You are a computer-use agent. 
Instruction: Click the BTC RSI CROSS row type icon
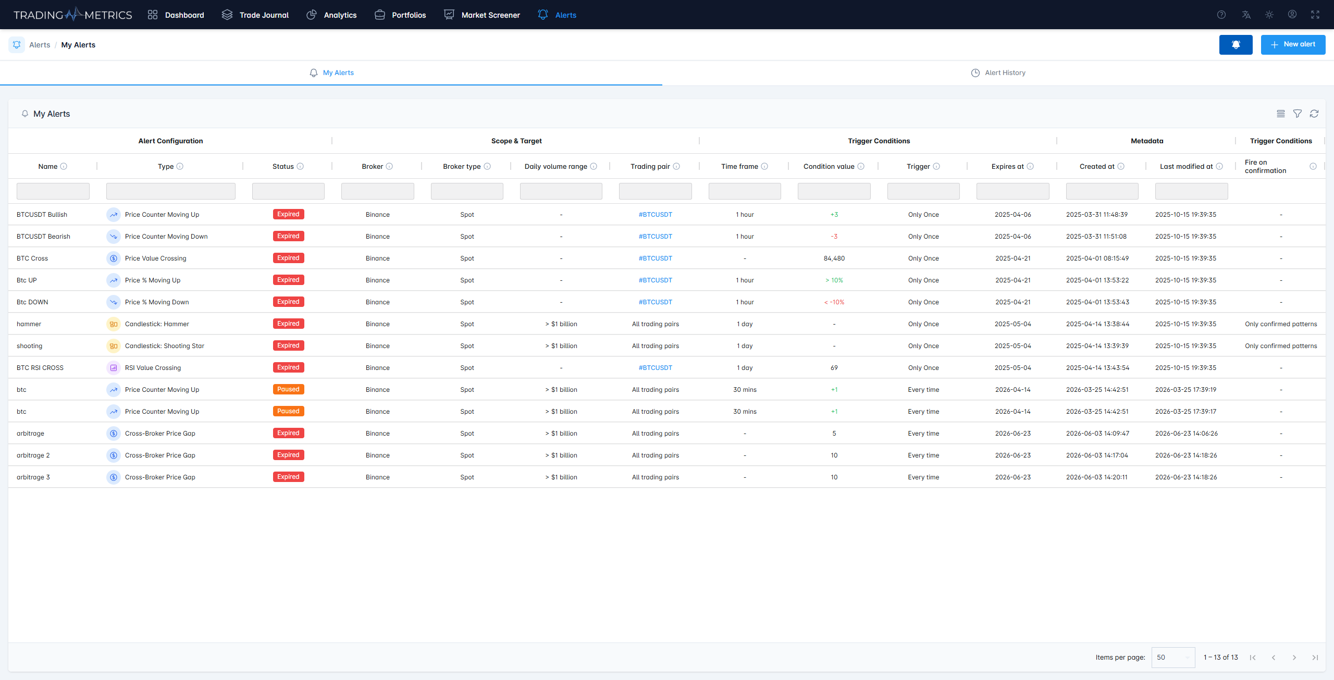pos(114,368)
